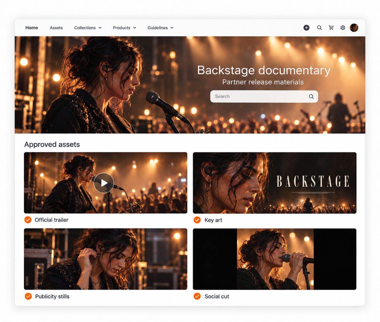Open search via header magnifier icon
Image resolution: width=380 pixels, height=322 pixels.
coord(320,28)
